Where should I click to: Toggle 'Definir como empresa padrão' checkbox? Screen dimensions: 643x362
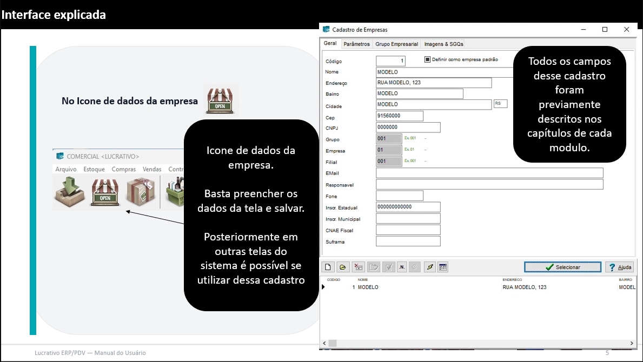tap(427, 59)
